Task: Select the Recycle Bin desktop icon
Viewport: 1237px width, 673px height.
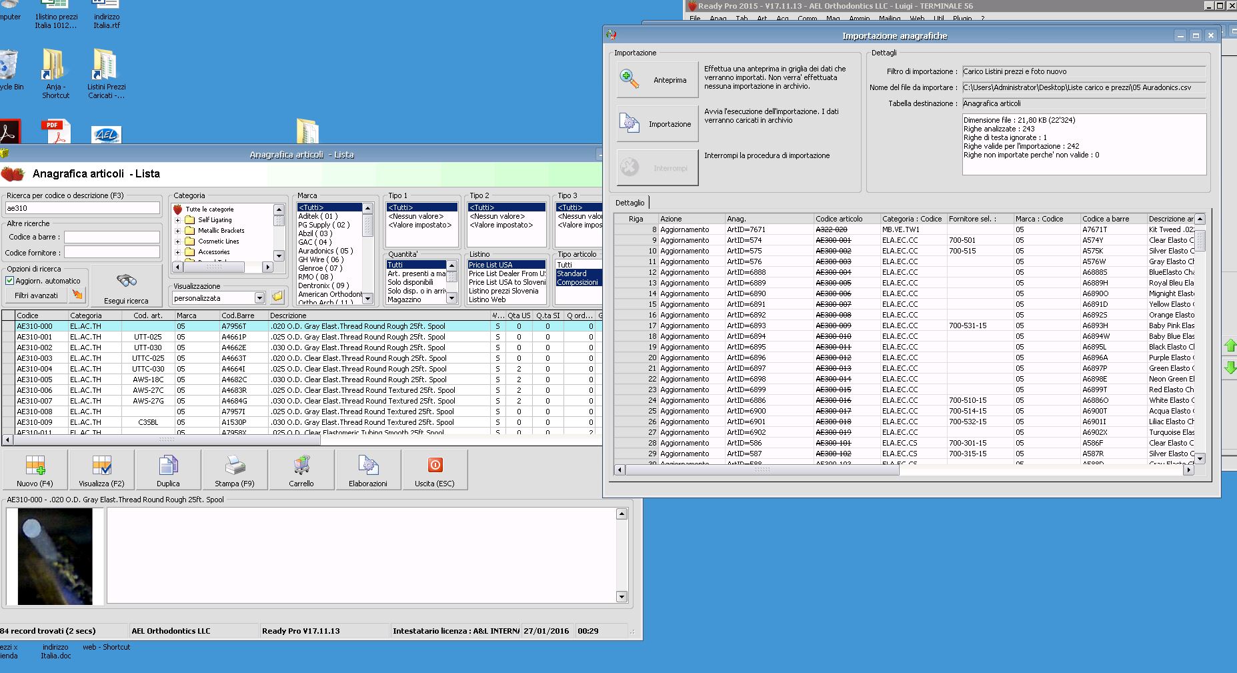Action: (9, 70)
